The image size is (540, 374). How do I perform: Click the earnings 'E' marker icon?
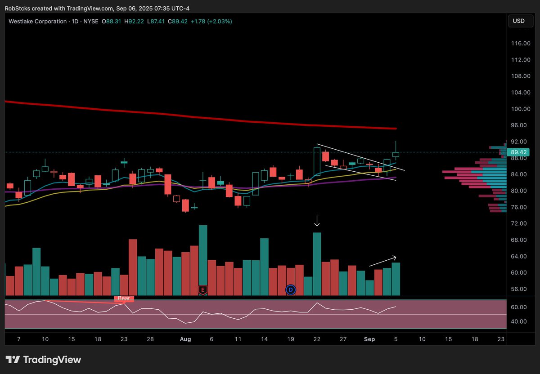(x=202, y=290)
